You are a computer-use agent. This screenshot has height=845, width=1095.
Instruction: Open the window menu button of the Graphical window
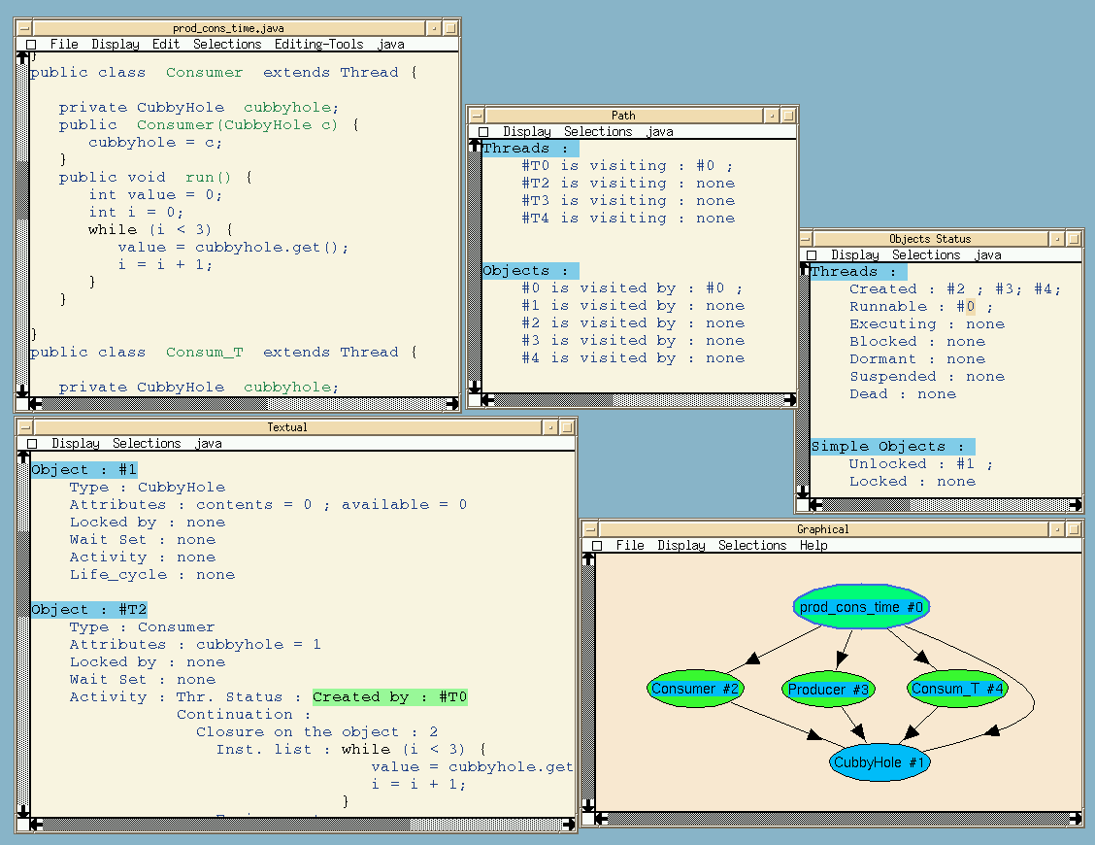[591, 528]
